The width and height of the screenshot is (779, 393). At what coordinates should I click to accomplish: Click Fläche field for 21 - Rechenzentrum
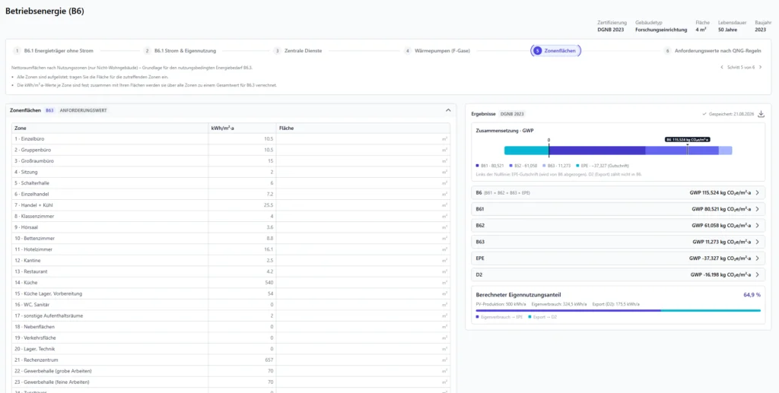coord(363,360)
